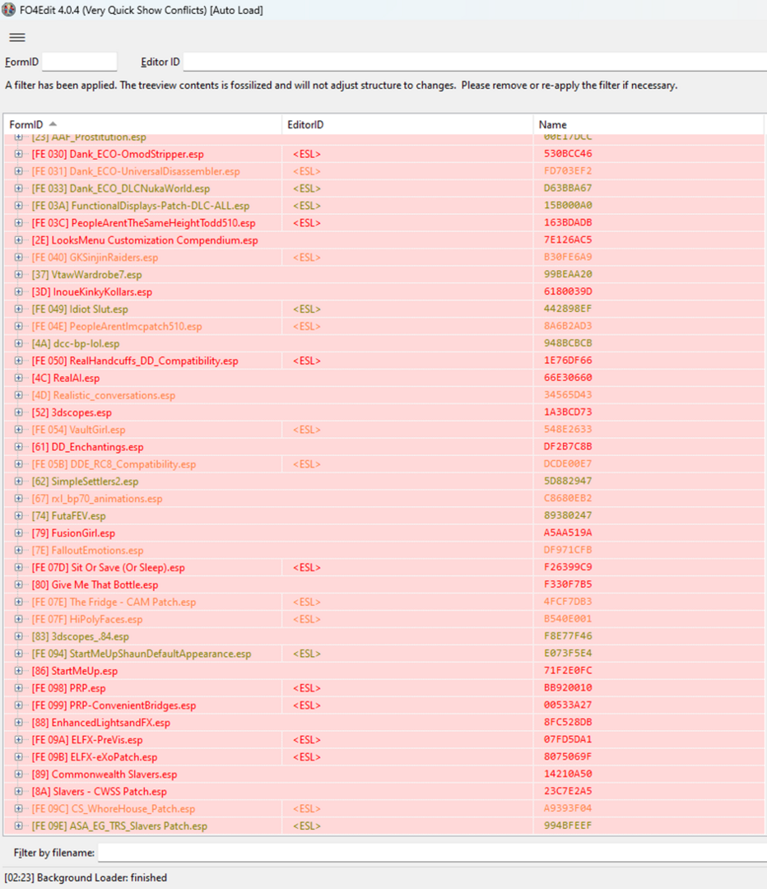Focus the Filter by filename field
This screenshot has width=767, height=889.
433,852
